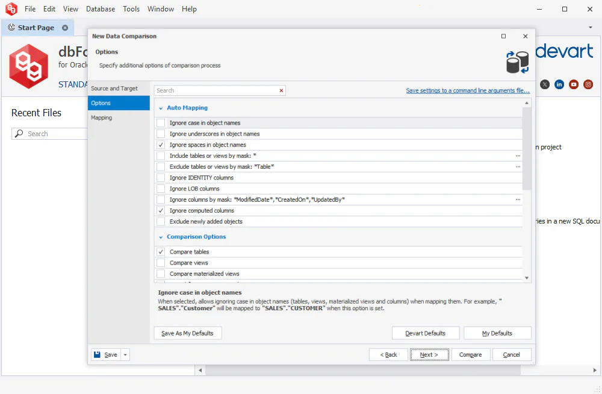Click data comparison databases icon in dialog header

click(x=517, y=62)
